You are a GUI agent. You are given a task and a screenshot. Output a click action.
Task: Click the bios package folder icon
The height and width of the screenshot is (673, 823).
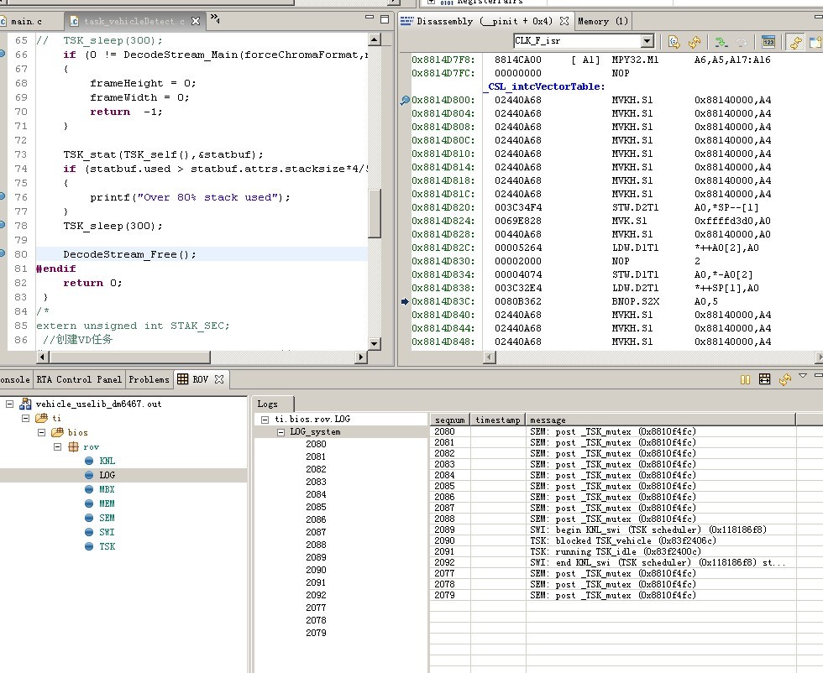pos(58,432)
